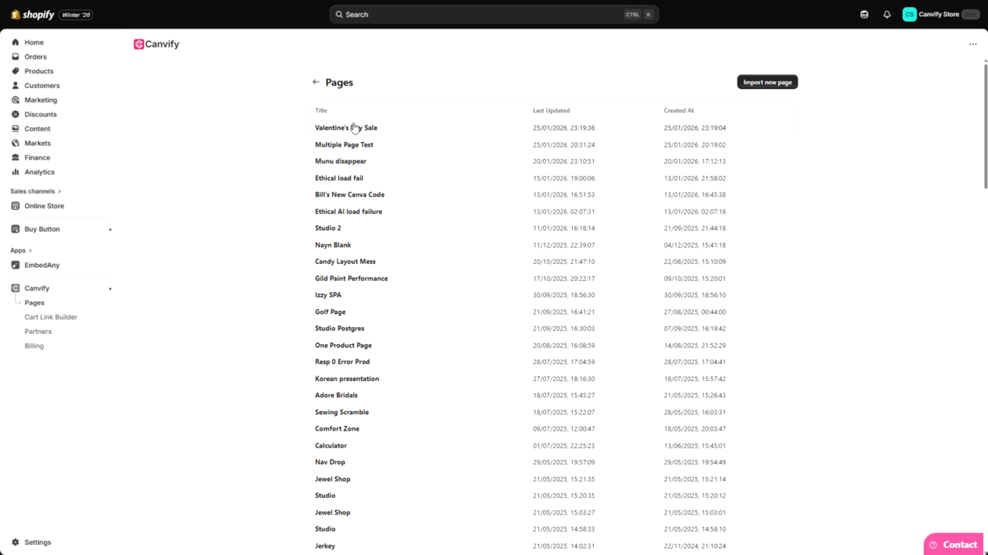Click the Import new page button
Image resolution: width=988 pixels, height=555 pixels.
pos(767,82)
